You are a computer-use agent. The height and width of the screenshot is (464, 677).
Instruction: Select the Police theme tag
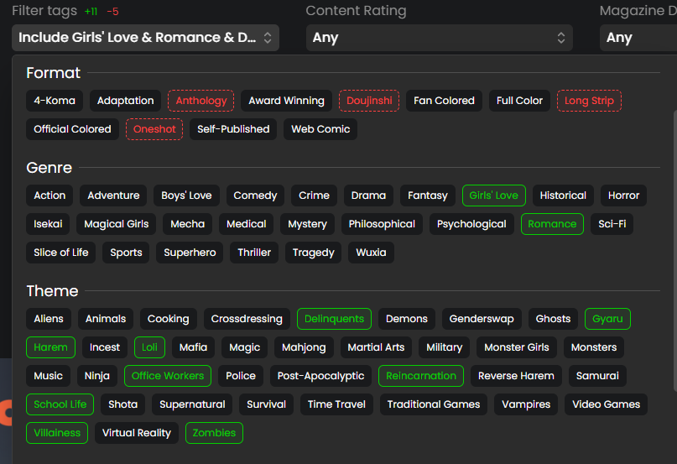(241, 376)
